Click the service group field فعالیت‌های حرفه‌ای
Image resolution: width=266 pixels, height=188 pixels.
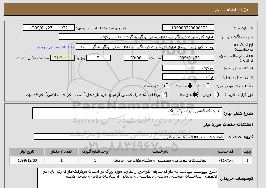[x=129, y=137]
